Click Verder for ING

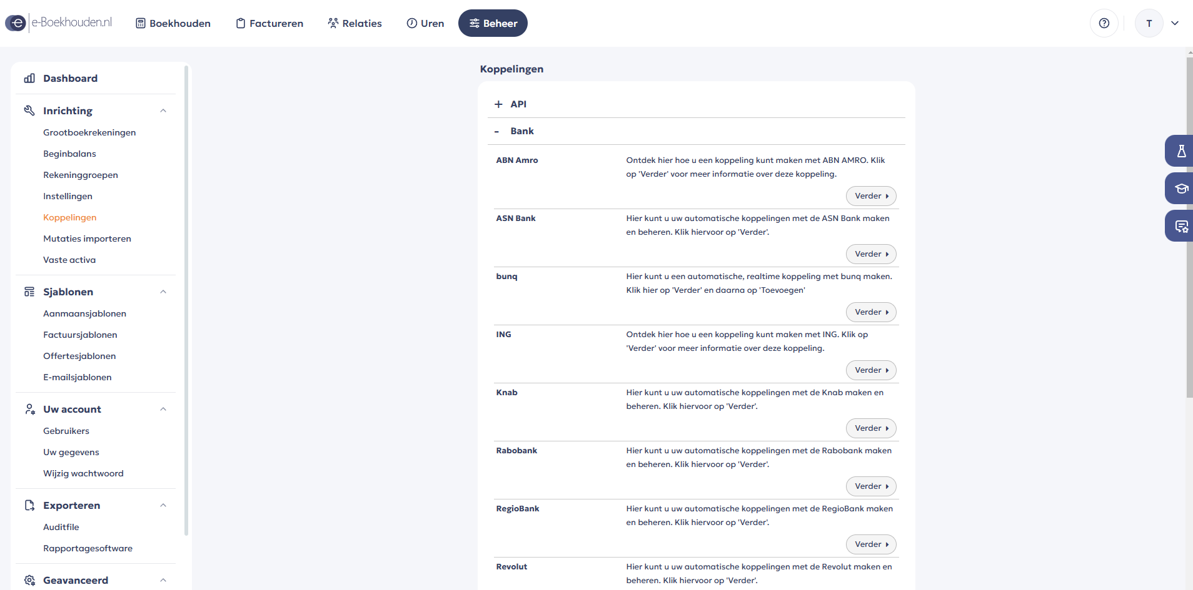pos(871,370)
